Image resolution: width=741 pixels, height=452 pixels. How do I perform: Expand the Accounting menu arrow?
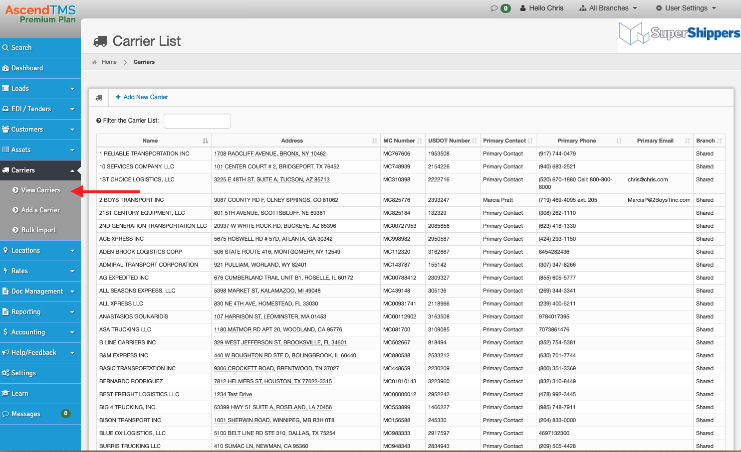(x=72, y=332)
